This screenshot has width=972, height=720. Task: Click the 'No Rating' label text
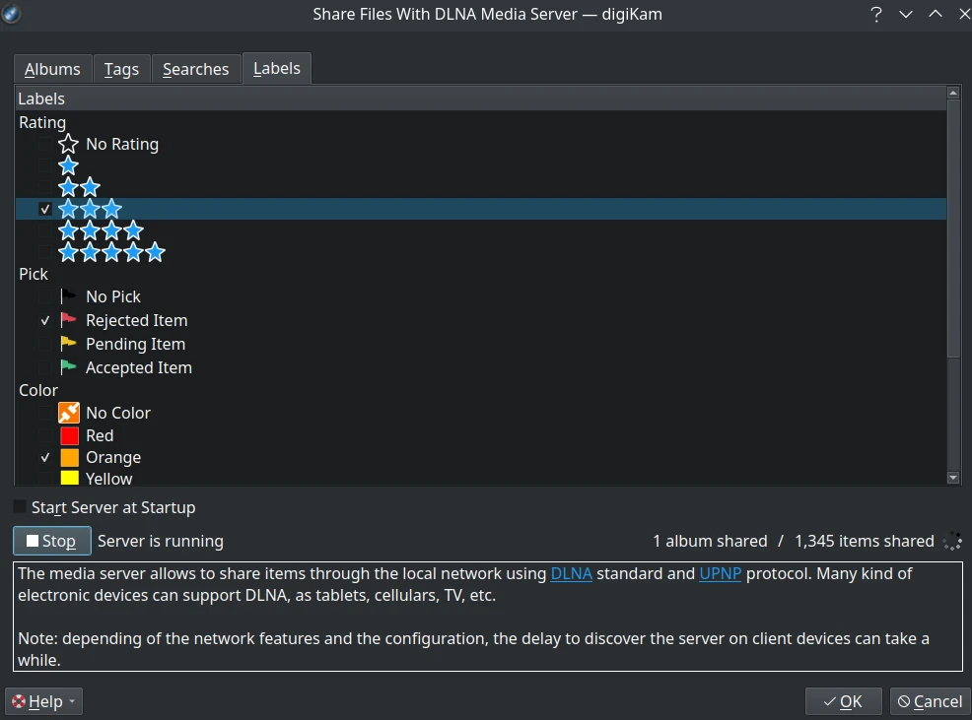[122, 145]
